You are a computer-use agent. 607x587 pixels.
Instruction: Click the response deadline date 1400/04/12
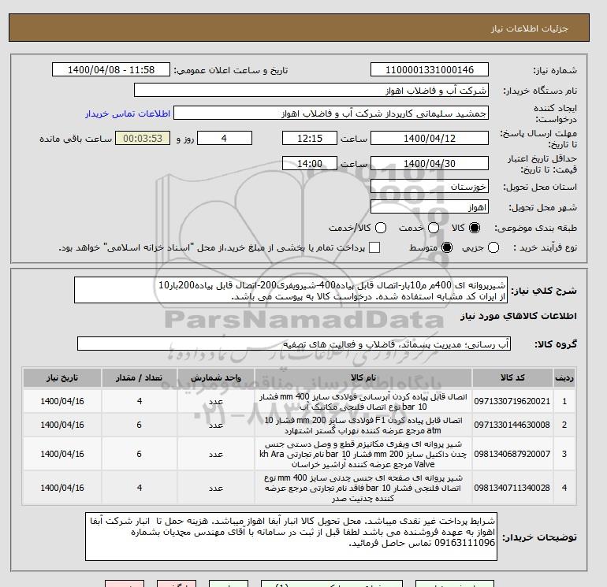[x=430, y=138]
